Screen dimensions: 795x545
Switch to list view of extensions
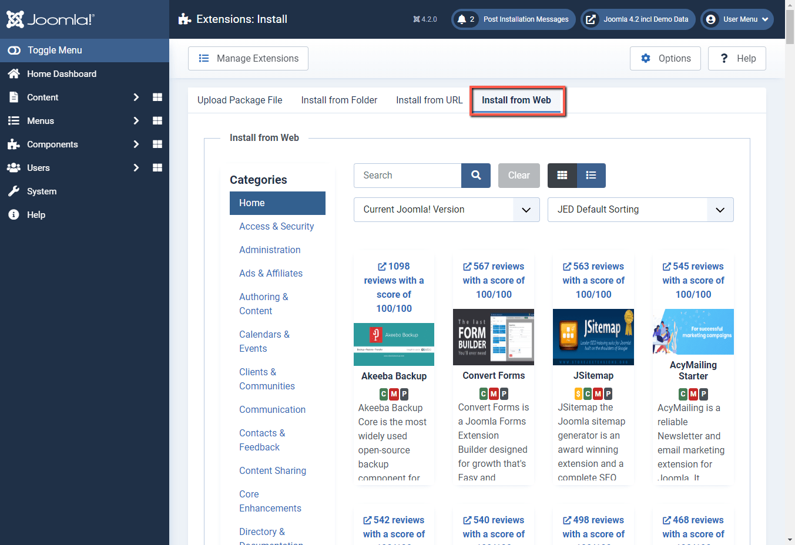point(591,175)
